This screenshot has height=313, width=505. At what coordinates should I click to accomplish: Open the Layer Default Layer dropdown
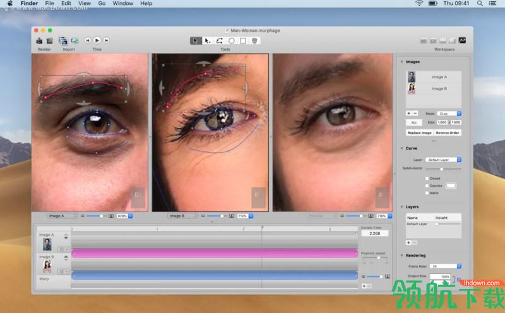[444, 160]
